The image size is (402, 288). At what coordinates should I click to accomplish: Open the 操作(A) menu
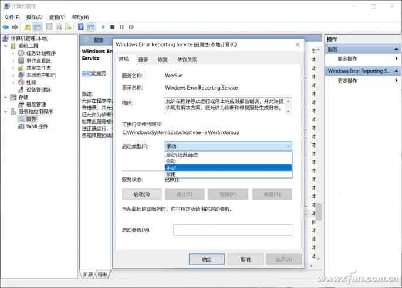pos(35,17)
